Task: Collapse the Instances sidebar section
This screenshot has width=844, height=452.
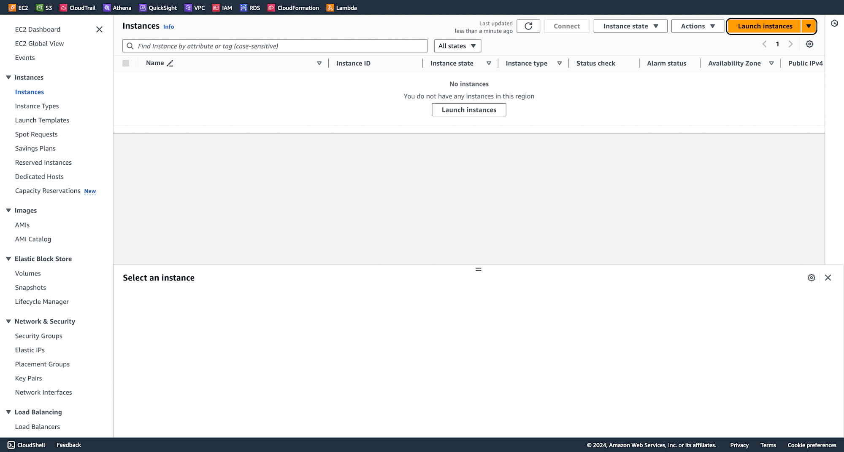Action: [x=8, y=77]
